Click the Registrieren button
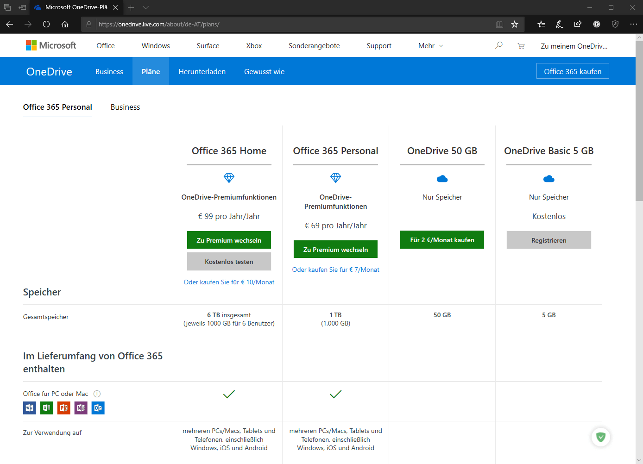Screen dimensions: 643x464 coord(548,240)
